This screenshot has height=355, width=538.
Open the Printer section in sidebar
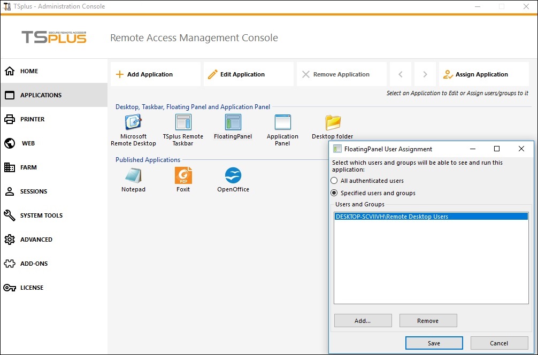32,119
